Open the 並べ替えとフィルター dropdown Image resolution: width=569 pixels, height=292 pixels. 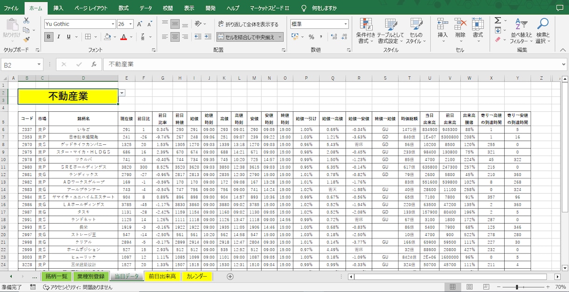(x=521, y=31)
